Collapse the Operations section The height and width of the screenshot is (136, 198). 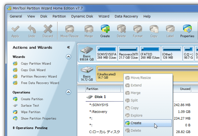tap(68, 92)
